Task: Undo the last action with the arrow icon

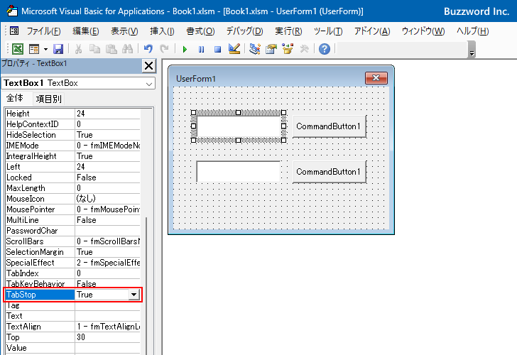Action: pyautogui.click(x=148, y=49)
